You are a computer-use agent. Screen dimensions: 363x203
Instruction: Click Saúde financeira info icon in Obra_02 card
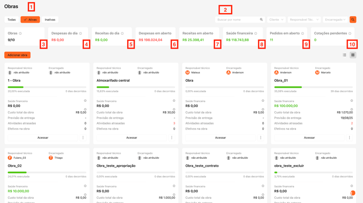pyautogui.click(x=85, y=186)
